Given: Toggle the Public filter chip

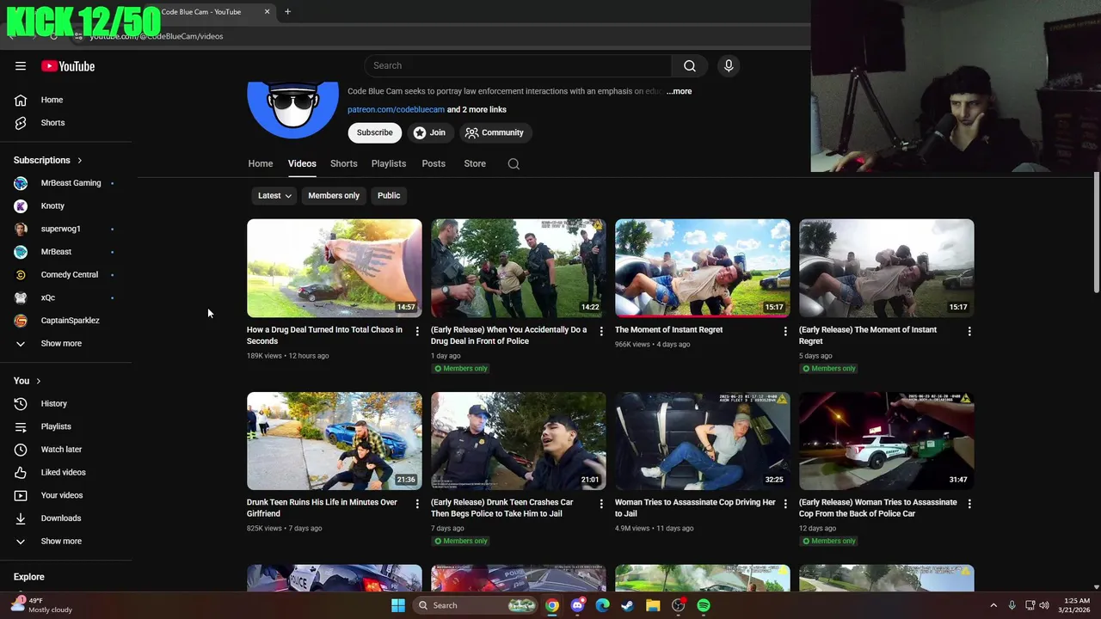Looking at the screenshot, I should (389, 195).
